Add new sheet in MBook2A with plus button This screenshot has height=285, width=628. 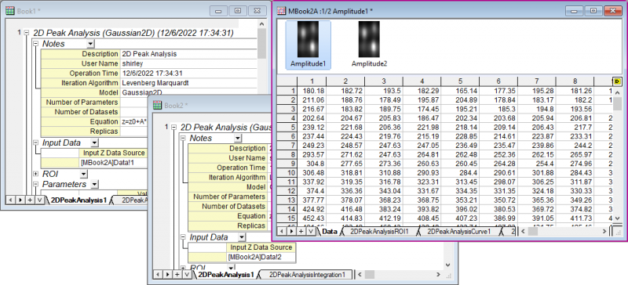point(301,231)
